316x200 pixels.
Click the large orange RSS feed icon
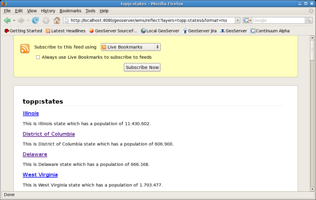pos(25,49)
